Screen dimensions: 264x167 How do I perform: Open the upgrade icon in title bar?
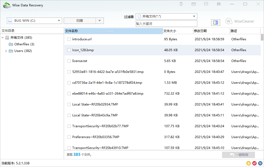[x=181, y=4]
